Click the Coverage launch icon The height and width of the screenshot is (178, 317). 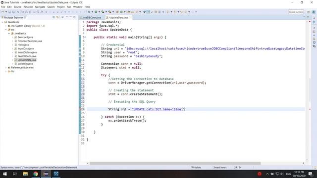click(x=103, y=12)
